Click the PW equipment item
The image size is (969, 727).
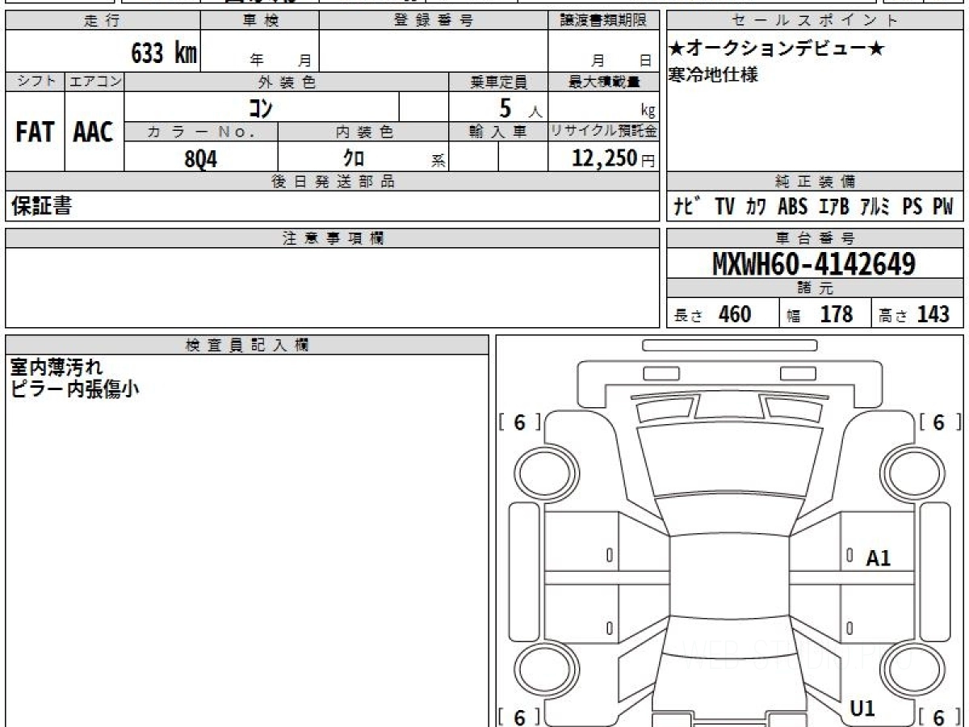tap(943, 207)
